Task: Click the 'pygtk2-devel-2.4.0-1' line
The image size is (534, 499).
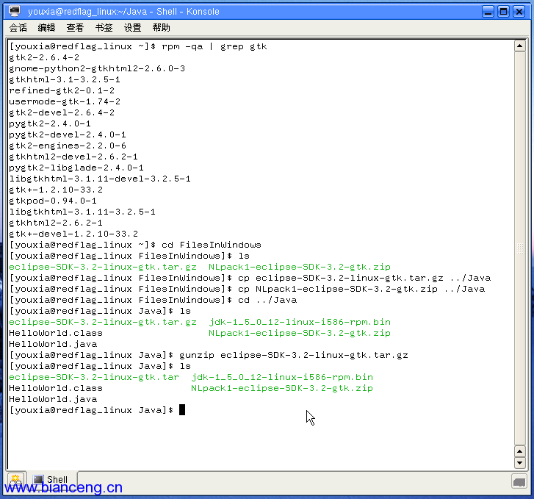Action: pos(68,134)
